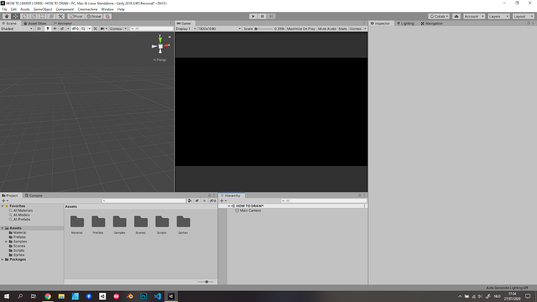Image resolution: width=537 pixels, height=302 pixels.
Task: Open the 1920x1080 resolution dropdown
Action: click(x=219, y=29)
